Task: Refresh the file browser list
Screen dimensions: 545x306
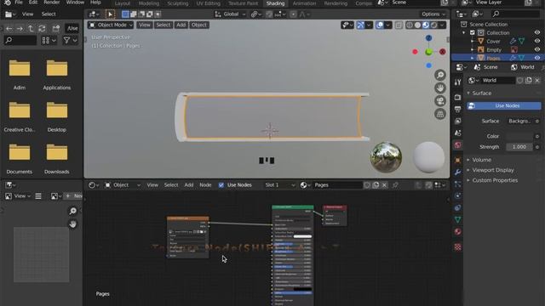Action: (42, 28)
